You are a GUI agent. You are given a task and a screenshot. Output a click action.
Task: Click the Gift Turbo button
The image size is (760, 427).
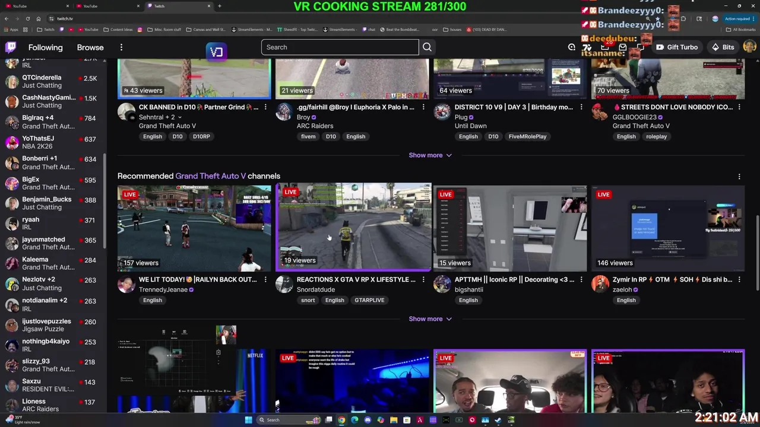[677, 47]
